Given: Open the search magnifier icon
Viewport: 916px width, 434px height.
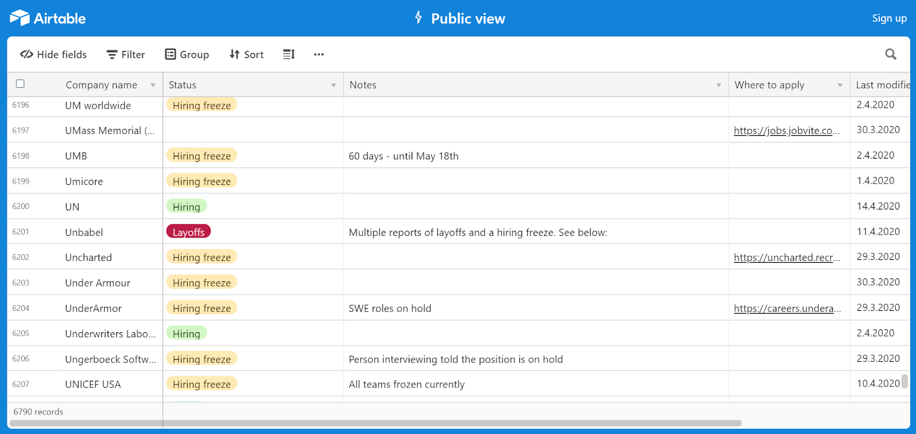Looking at the screenshot, I should pyautogui.click(x=890, y=54).
